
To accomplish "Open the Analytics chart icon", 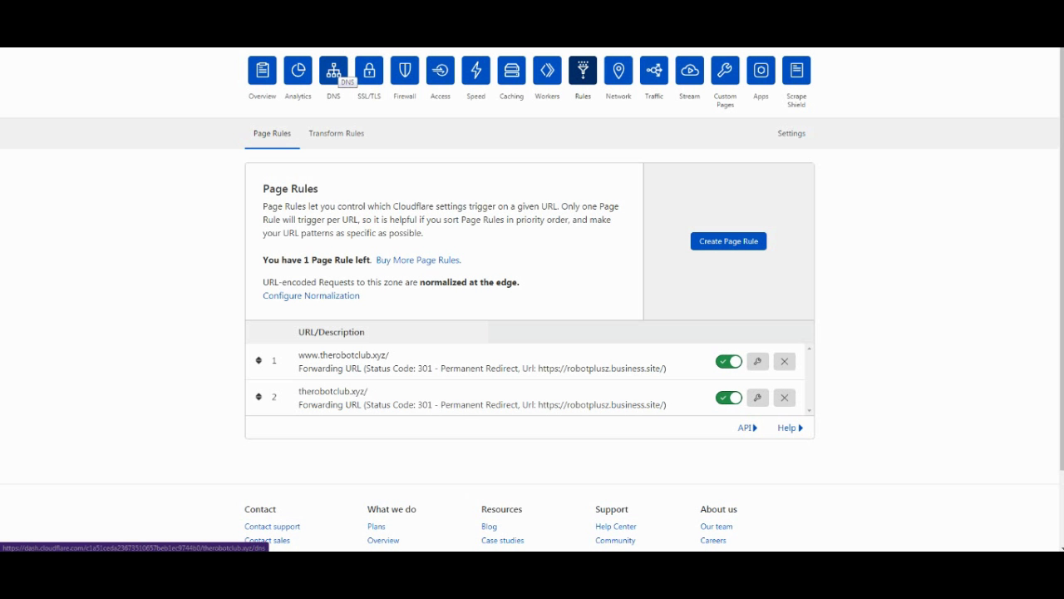I will point(298,71).
